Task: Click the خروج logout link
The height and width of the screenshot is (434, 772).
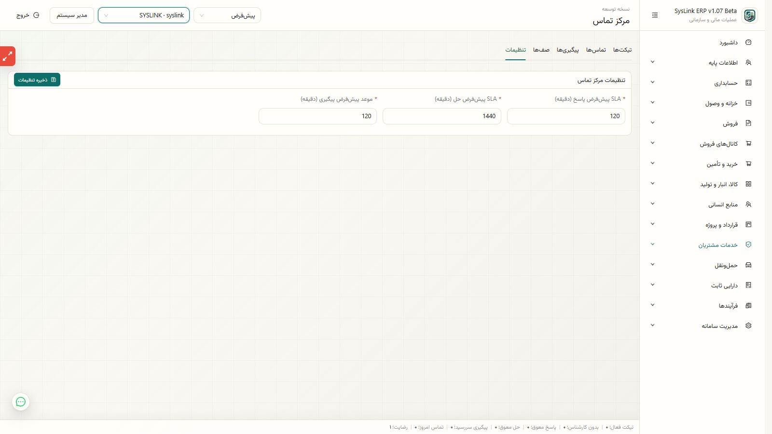Action: pyautogui.click(x=28, y=15)
